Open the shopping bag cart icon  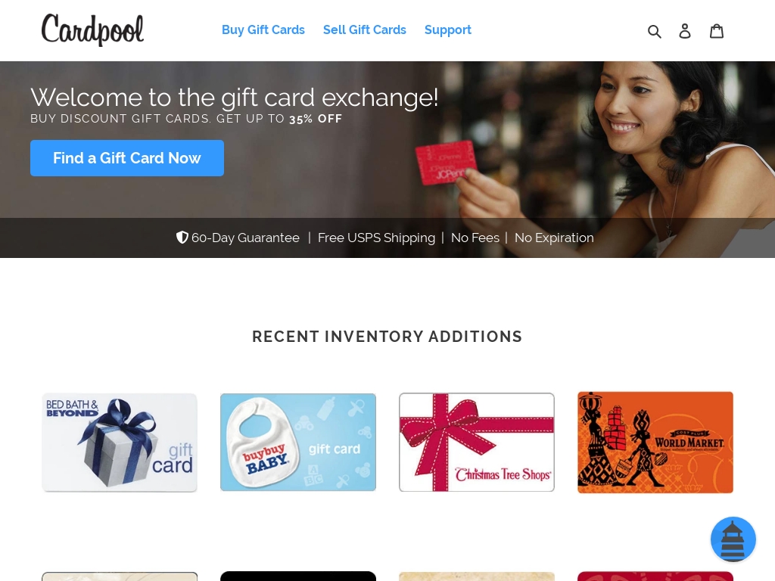tap(717, 30)
